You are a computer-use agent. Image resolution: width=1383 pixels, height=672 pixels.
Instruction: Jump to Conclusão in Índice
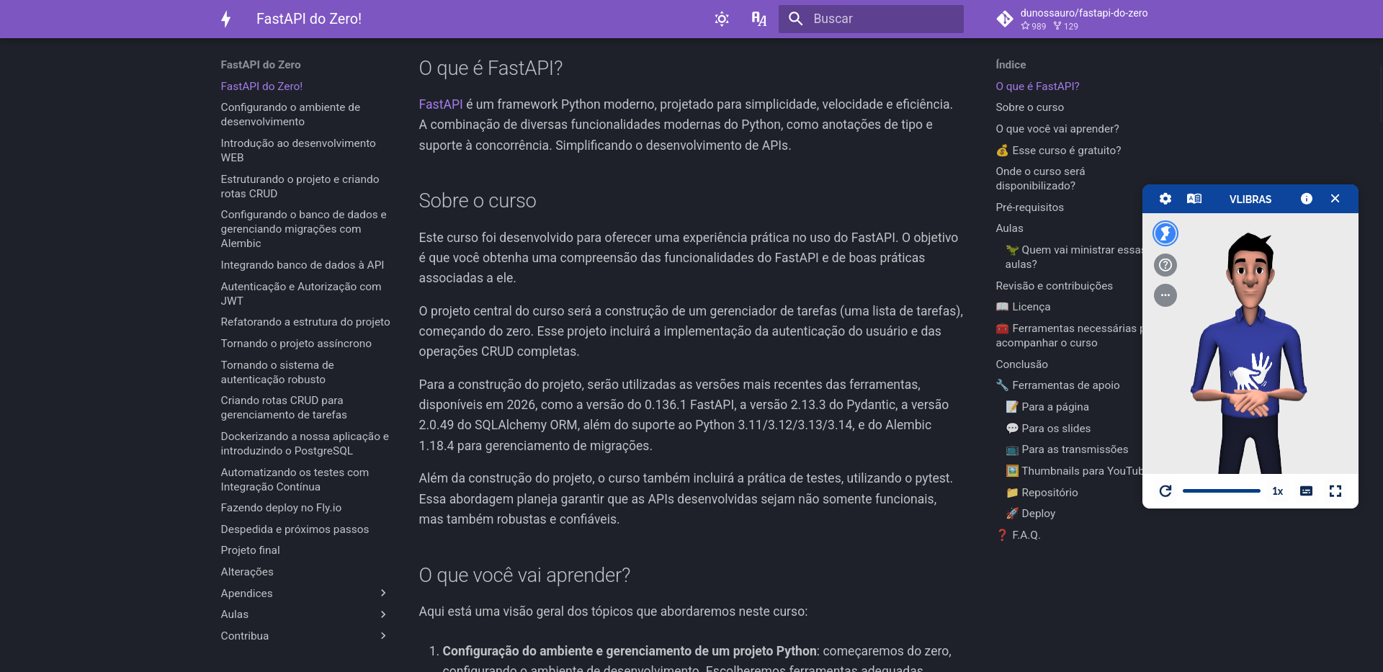pos(1021,364)
